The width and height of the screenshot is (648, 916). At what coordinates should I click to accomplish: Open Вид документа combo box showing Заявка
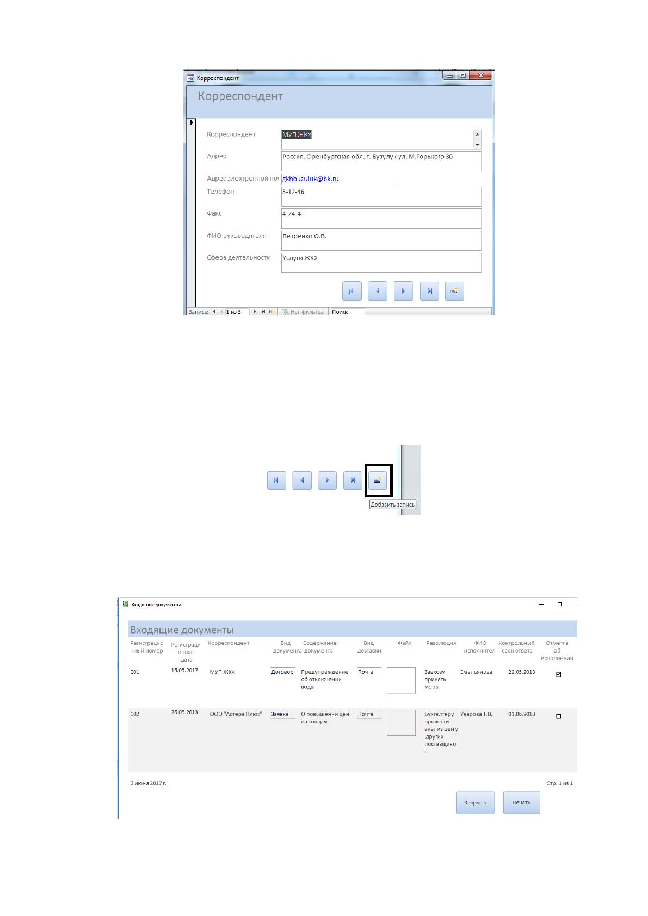click(x=282, y=714)
